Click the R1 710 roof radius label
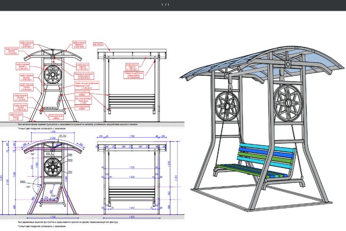 click(63, 136)
